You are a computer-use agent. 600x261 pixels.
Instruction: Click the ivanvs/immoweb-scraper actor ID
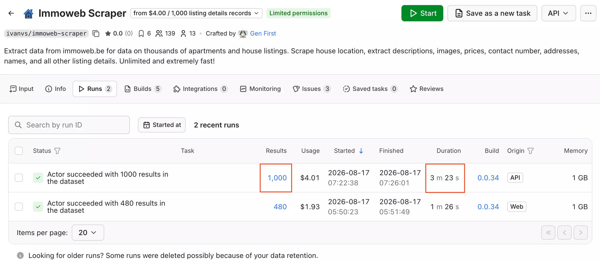click(46, 34)
